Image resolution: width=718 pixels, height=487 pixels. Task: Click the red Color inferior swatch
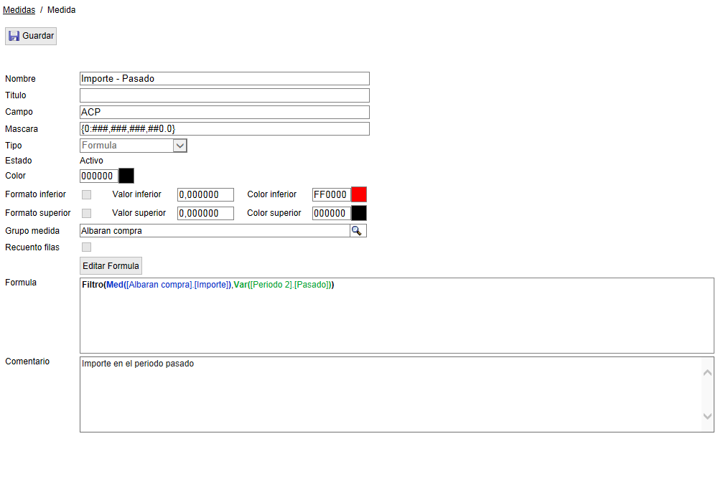click(x=358, y=194)
